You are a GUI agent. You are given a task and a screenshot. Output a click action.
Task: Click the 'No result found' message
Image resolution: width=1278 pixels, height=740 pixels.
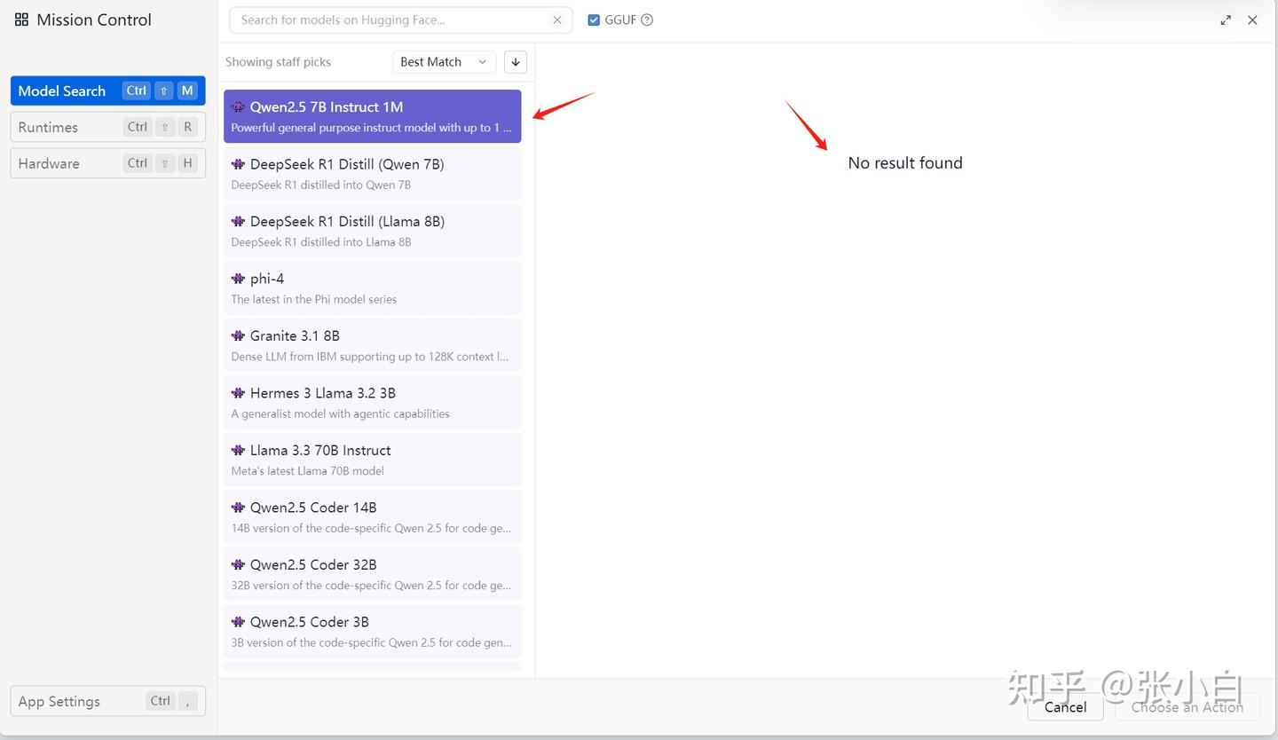tap(905, 162)
